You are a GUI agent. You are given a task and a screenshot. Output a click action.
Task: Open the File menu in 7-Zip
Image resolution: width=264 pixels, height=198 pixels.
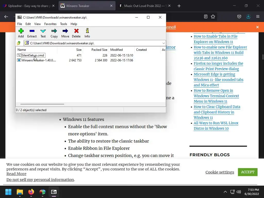20,24
